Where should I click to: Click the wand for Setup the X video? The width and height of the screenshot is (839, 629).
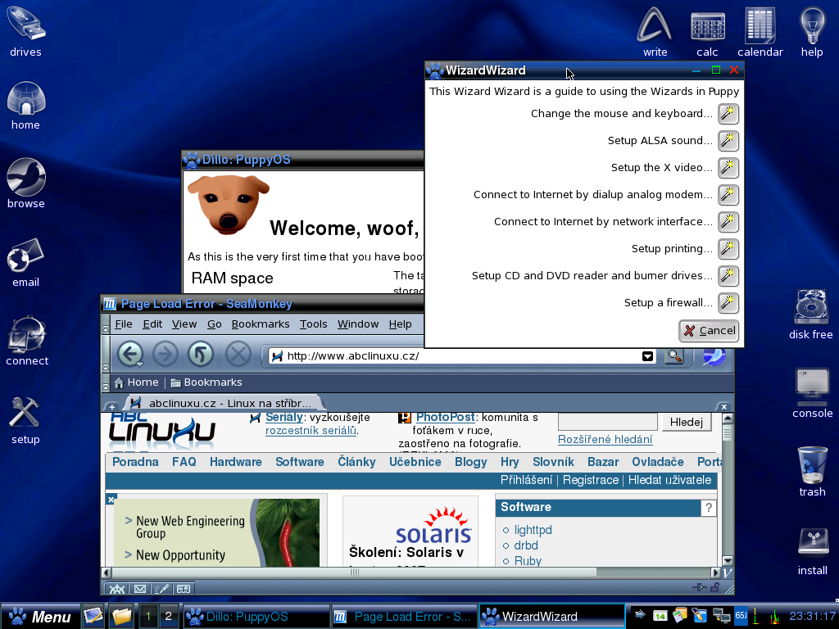[728, 167]
